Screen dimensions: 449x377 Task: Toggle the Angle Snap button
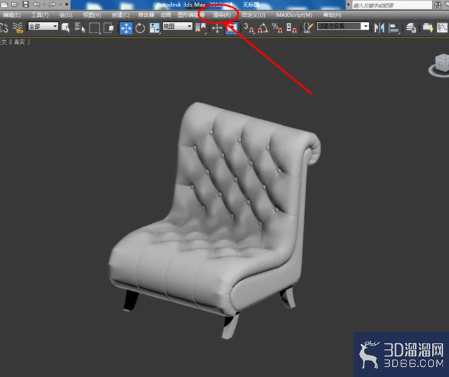tap(263, 28)
